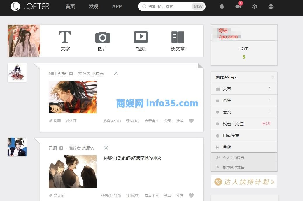This screenshot has width=303, height=201.
Task: Create a new 长文章 long article
Action: point(178,41)
